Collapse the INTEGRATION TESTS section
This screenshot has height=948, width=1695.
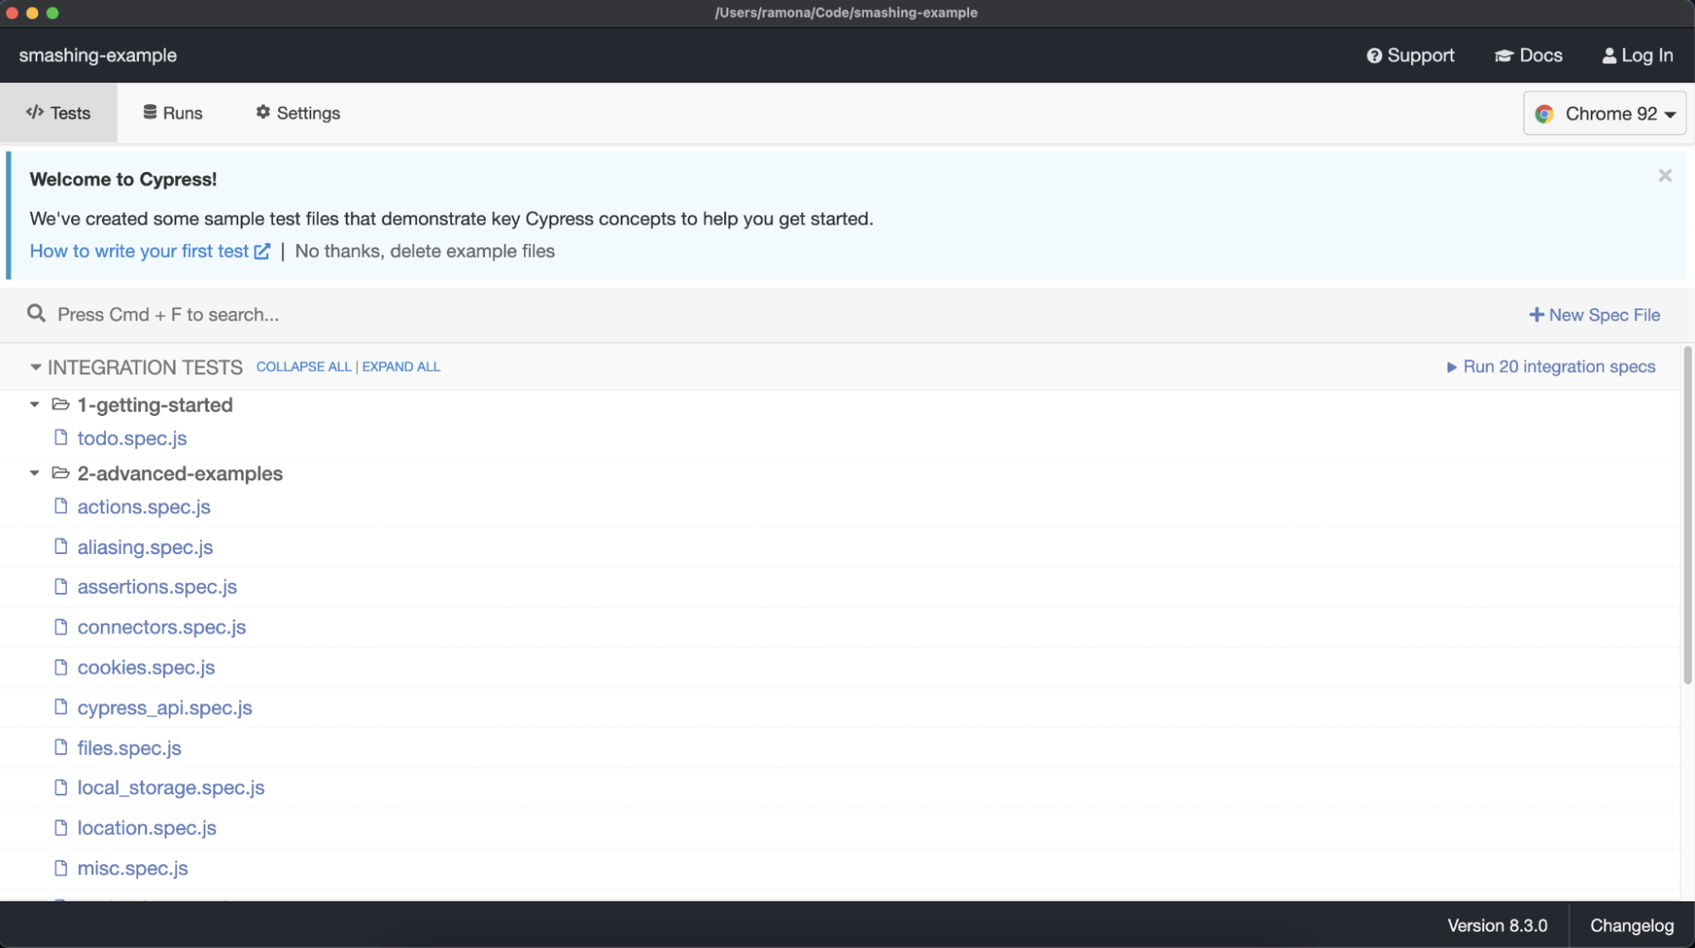click(x=36, y=368)
